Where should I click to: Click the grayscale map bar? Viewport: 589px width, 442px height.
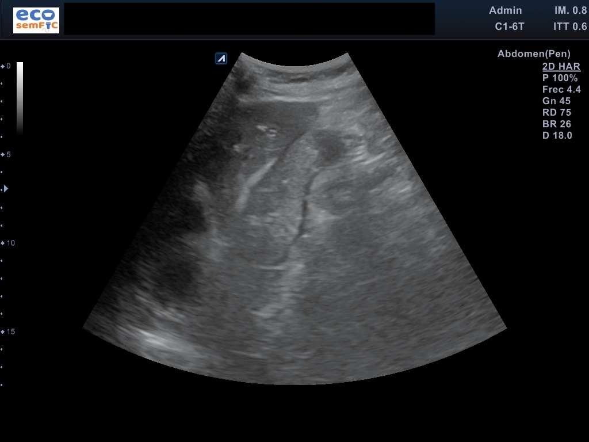click(20, 98)
